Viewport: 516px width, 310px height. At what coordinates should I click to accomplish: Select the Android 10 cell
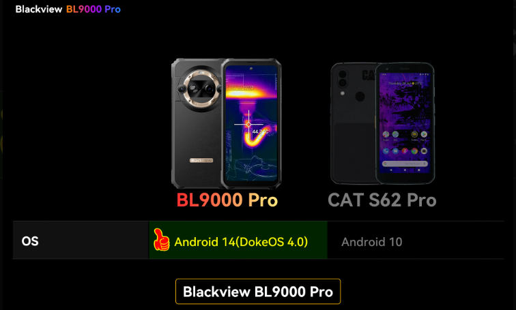(415, 240)
